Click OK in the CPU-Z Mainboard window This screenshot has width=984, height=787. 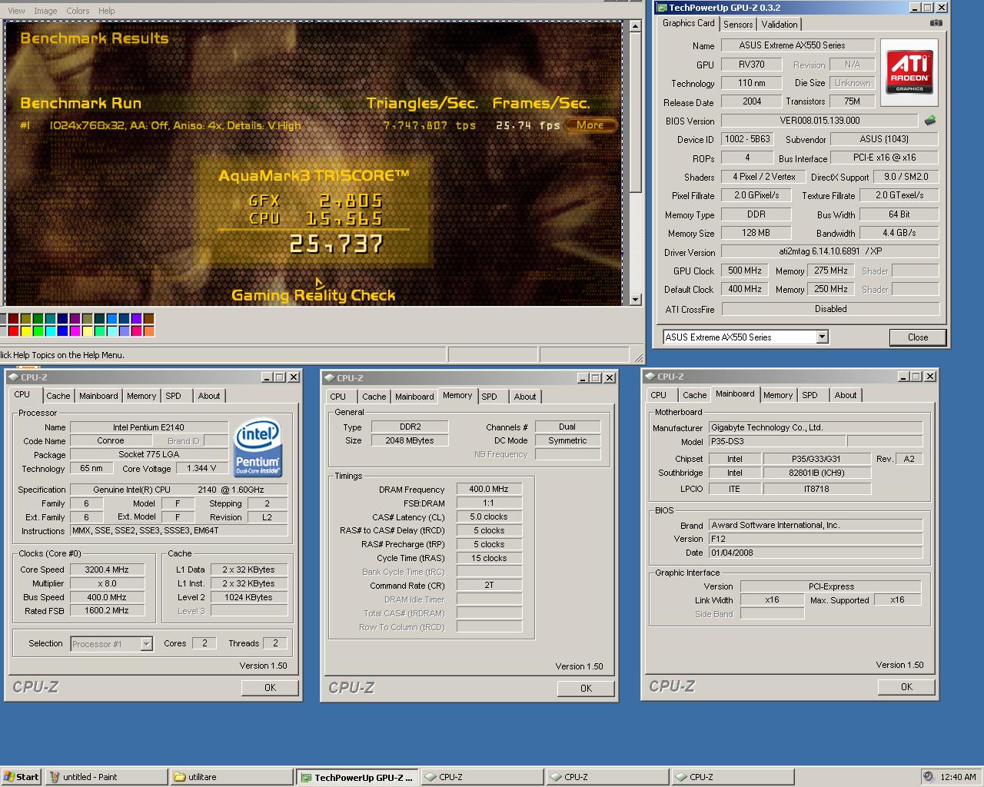pyautogui.click(x=906, y=687)
